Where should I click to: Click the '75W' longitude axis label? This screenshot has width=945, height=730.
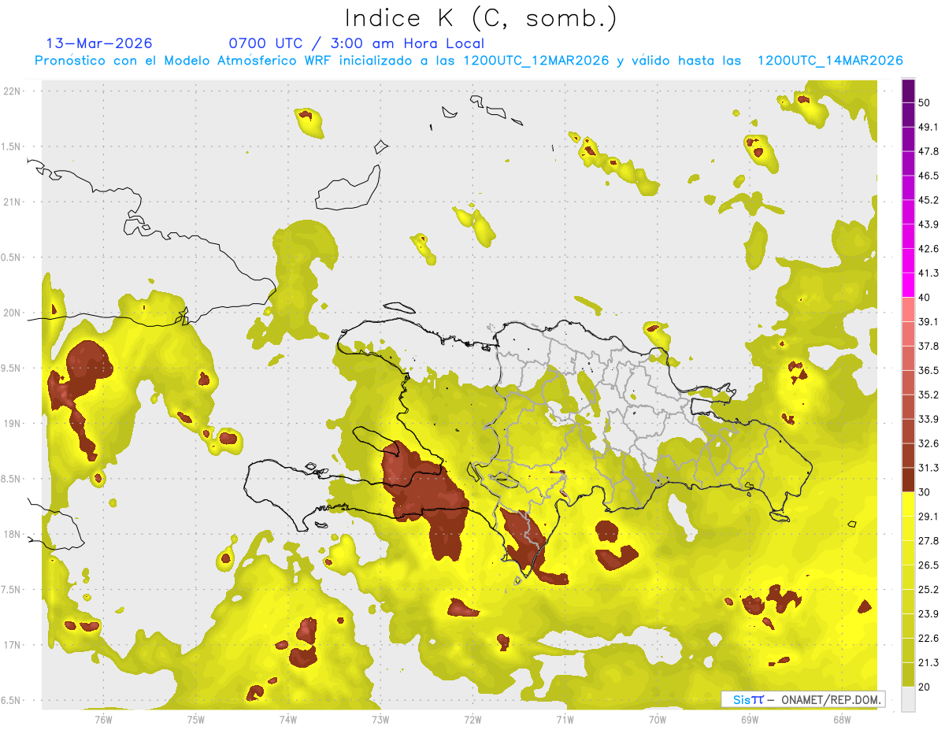pyautogui.click(x=196, y=719)
